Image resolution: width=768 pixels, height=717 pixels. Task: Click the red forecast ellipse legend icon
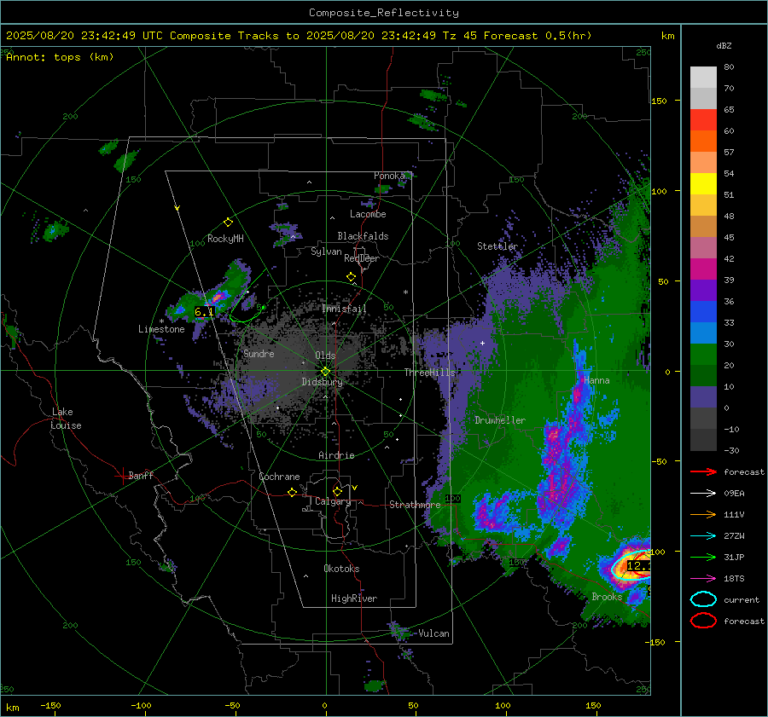tap(703, 621)
